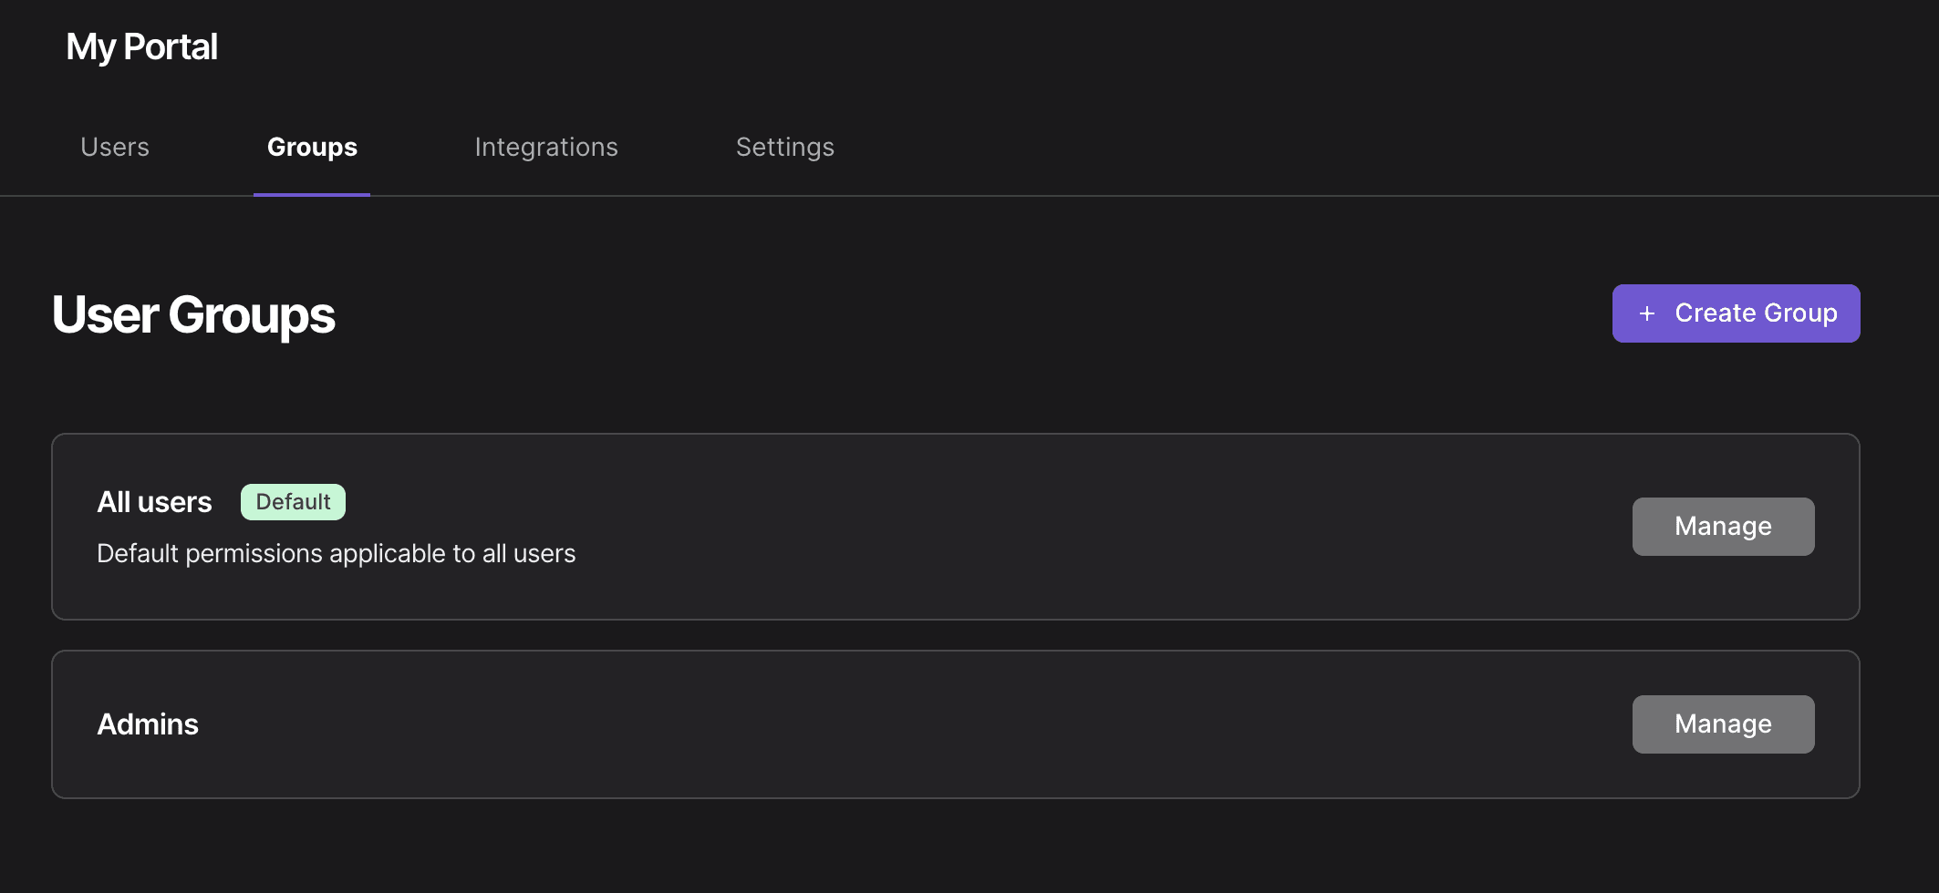Click the purple underline below Groups
This screenshot has height=893, width=1939.
click(x=312, y=194)
